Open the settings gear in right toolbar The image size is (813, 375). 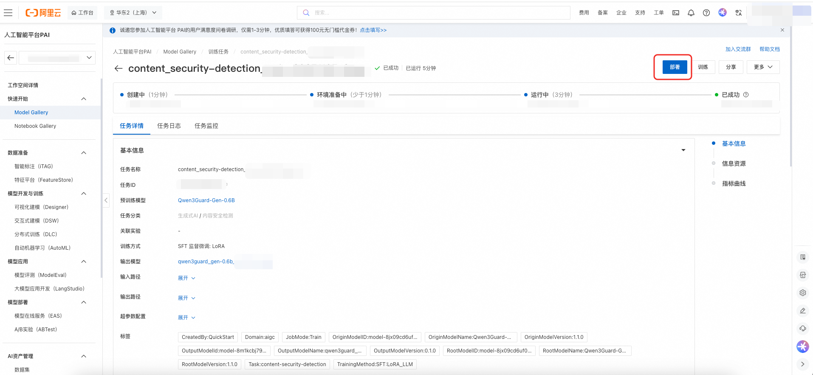(x=803, y=293)
